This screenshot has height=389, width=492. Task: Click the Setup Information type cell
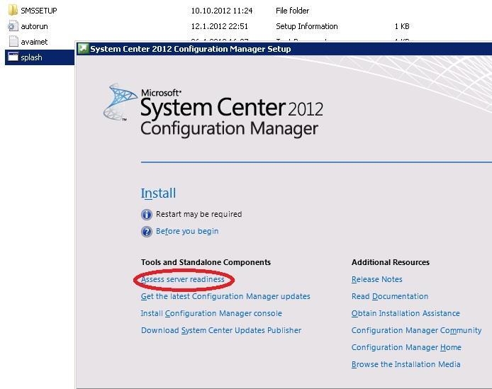click(x=306, y=26)
